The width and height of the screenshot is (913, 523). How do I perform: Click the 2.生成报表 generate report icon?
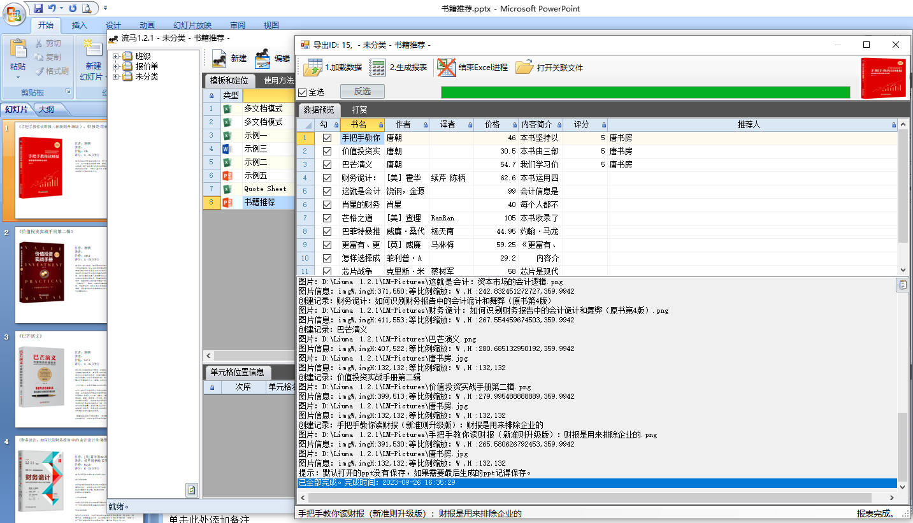(378, 68)
